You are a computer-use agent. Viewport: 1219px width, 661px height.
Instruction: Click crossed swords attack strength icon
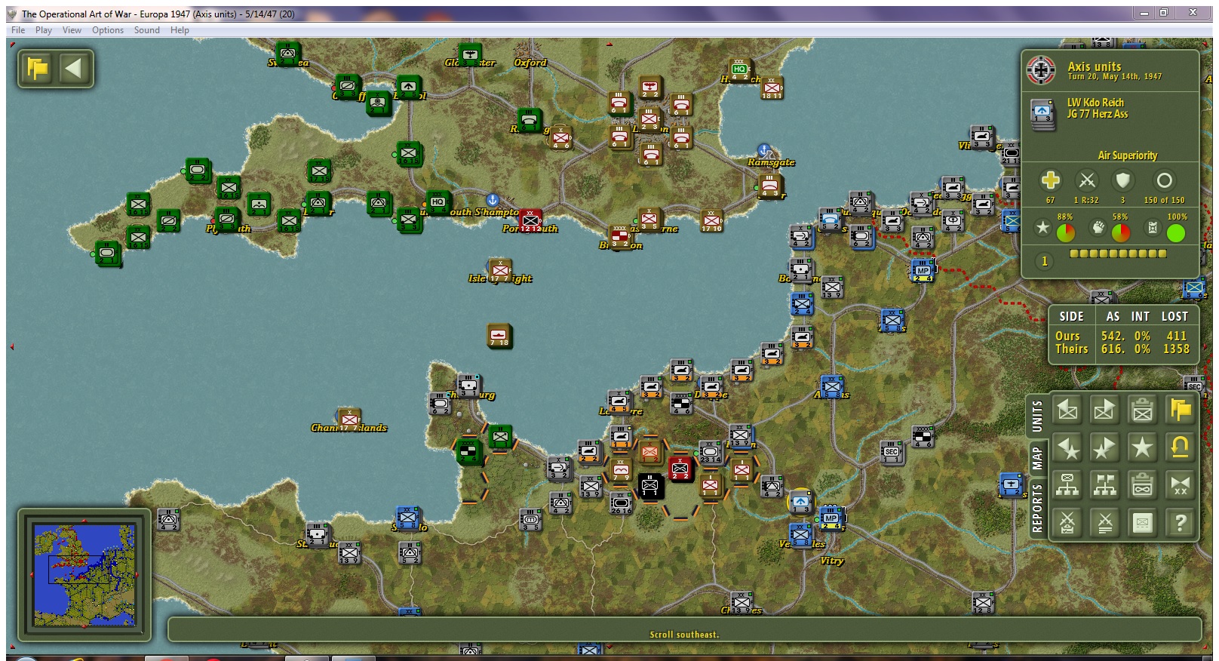pos(1087,180)
